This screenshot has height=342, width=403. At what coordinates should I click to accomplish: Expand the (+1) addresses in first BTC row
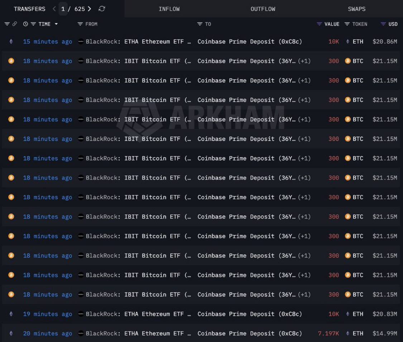pos(304,61)
